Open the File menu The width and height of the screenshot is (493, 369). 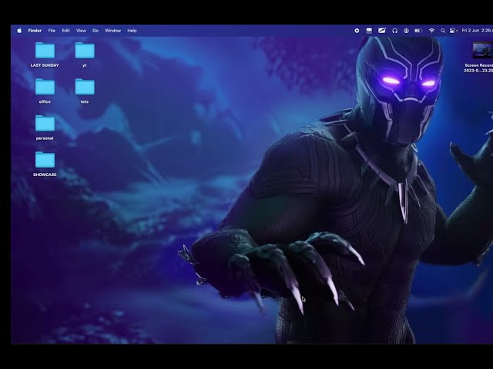[52, 31]
